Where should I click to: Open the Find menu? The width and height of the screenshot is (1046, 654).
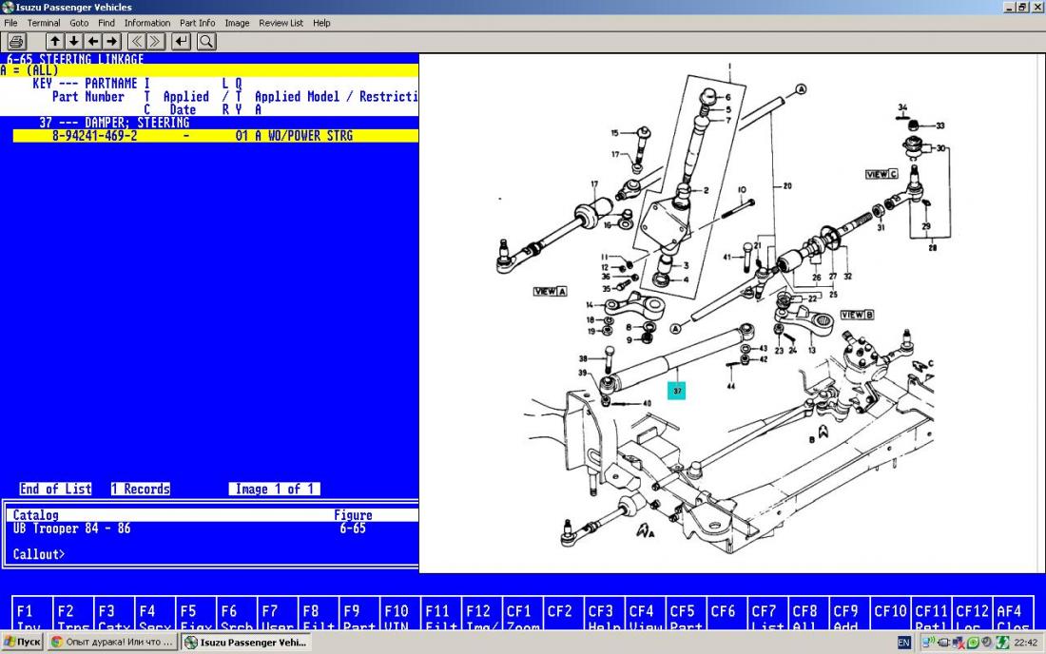coord(107,23)
